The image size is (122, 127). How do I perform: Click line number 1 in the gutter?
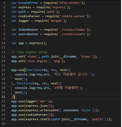4,3
